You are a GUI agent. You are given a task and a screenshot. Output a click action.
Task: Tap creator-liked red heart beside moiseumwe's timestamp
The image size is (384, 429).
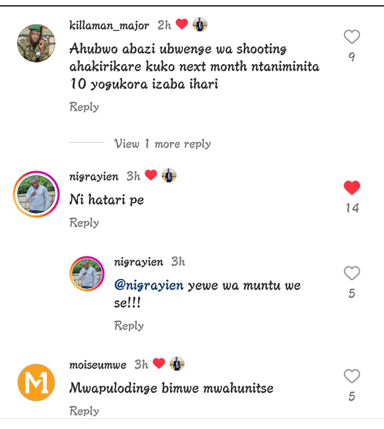pos(159,364)
